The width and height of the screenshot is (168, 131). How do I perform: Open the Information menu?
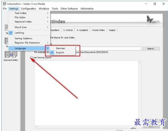tap(87, 9)
